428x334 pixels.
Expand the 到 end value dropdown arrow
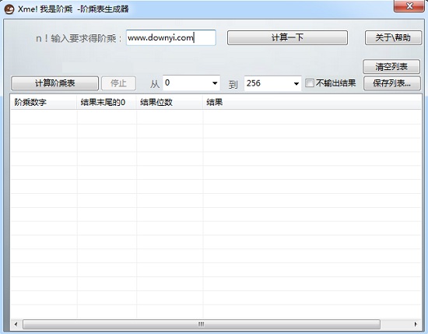pos(296,83)
